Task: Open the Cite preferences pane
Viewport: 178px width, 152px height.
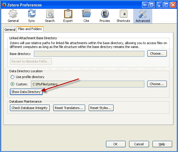Action: 86,16
